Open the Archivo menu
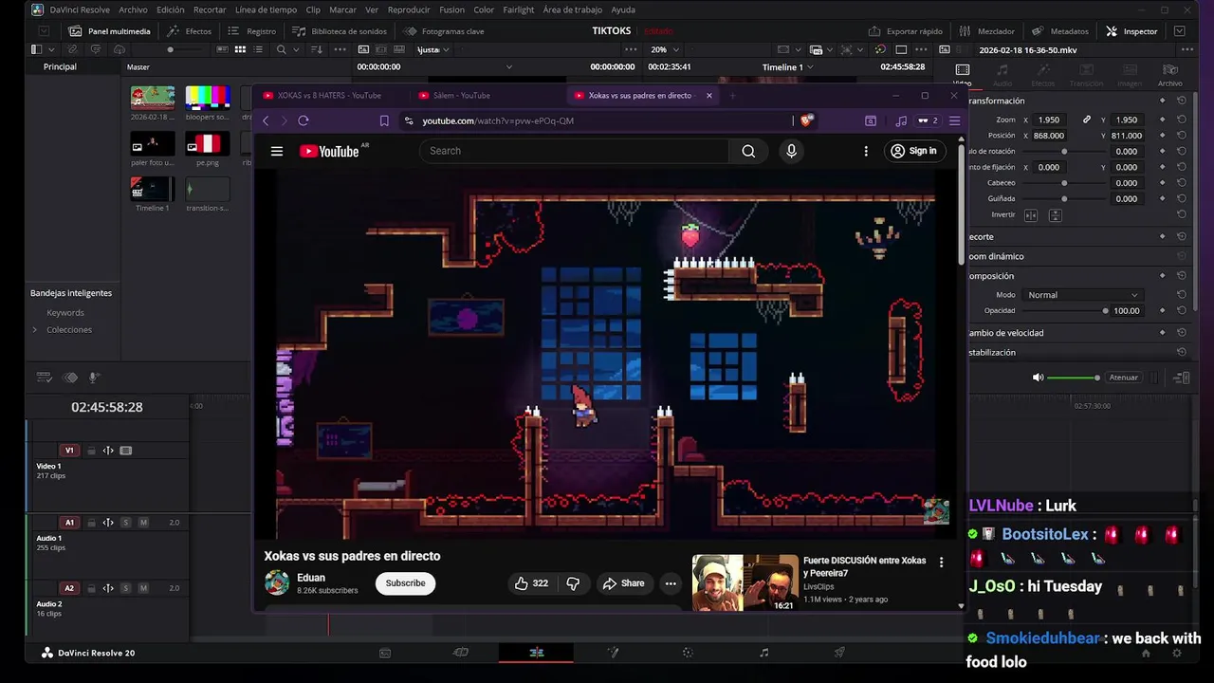 (133, 9)
